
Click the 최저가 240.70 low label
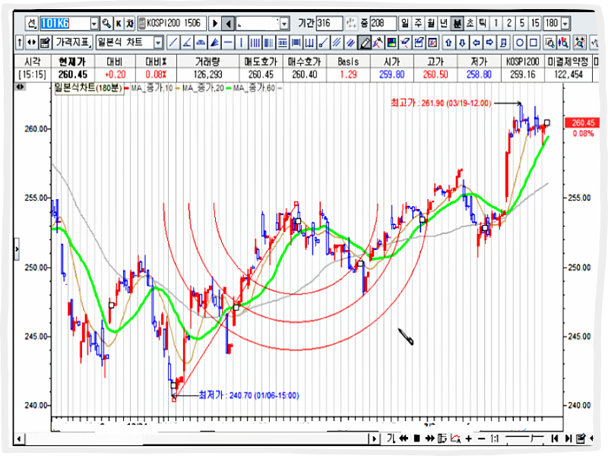pos(249,395)
